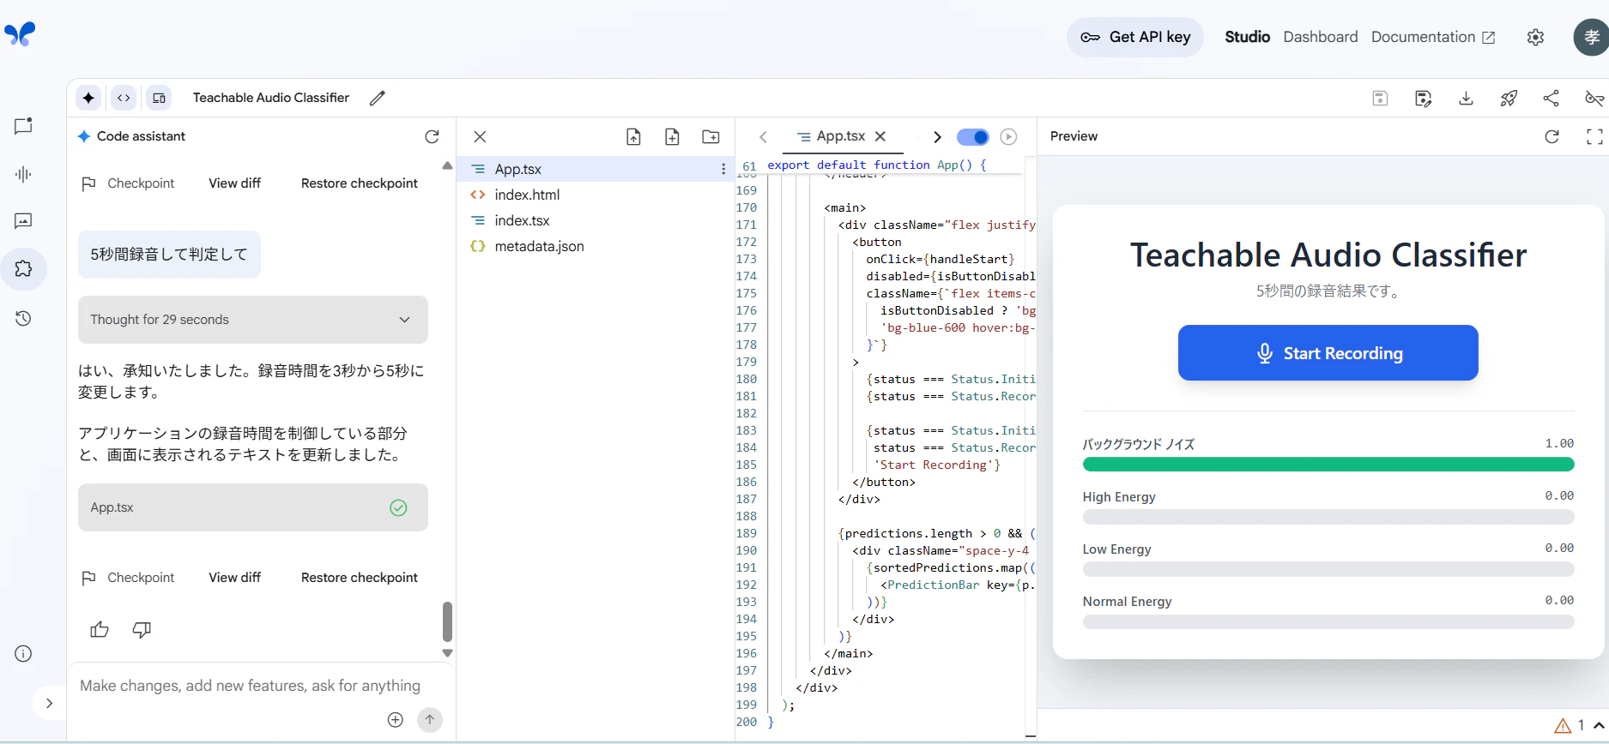The image size is (1609, 744).
Task: Switch to code editor view icon
Action: pos(124,98)
